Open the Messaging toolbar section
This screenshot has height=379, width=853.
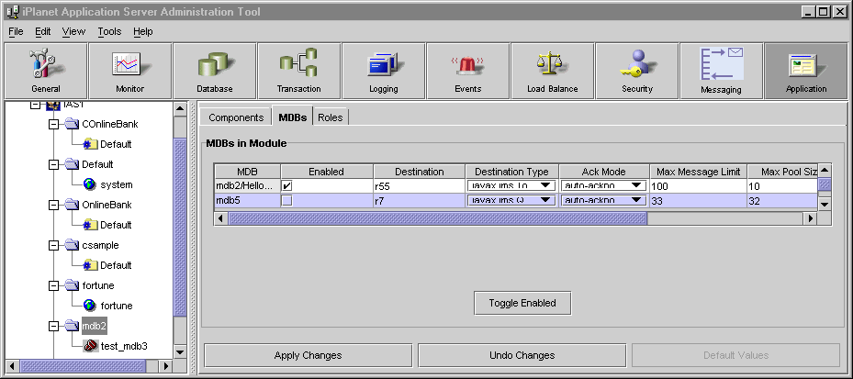point(722,71)
